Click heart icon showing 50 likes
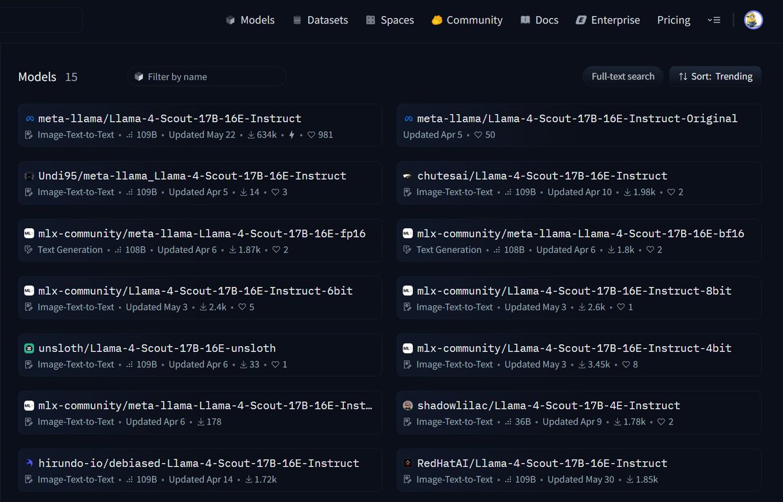The width and height of the screenshot is (783, 502). [x=478, y=135]
